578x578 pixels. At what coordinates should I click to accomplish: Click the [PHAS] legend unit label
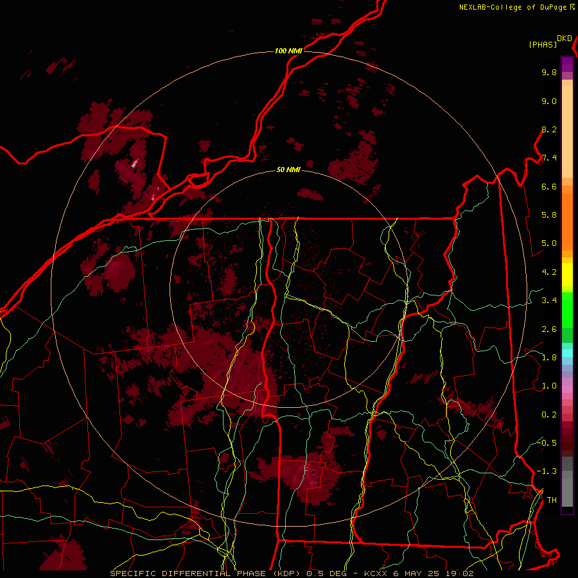pos(543,44)
